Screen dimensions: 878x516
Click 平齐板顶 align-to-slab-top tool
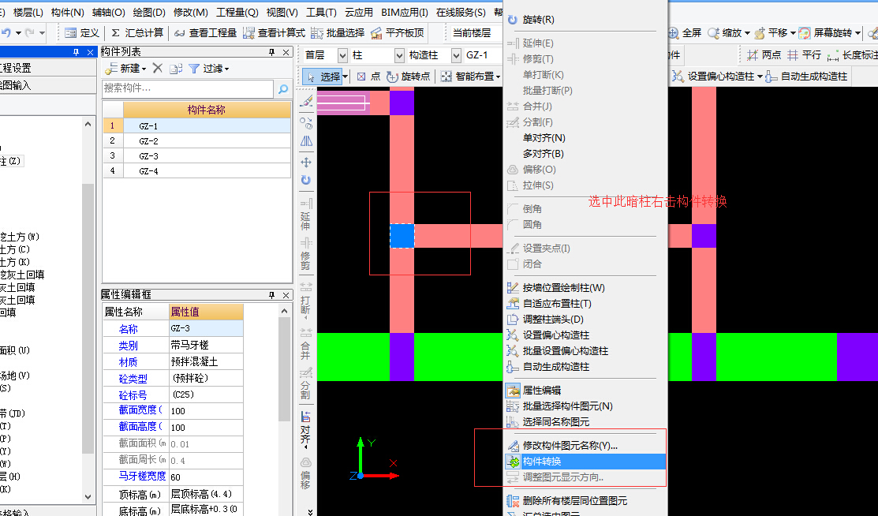[398, 33]
